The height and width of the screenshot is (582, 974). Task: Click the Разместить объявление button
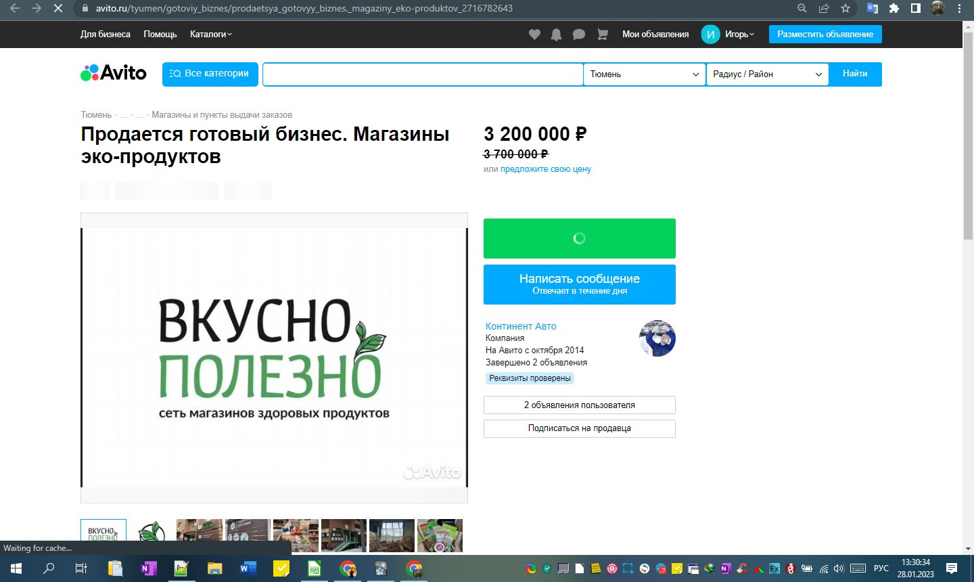[x=825, y=35]
